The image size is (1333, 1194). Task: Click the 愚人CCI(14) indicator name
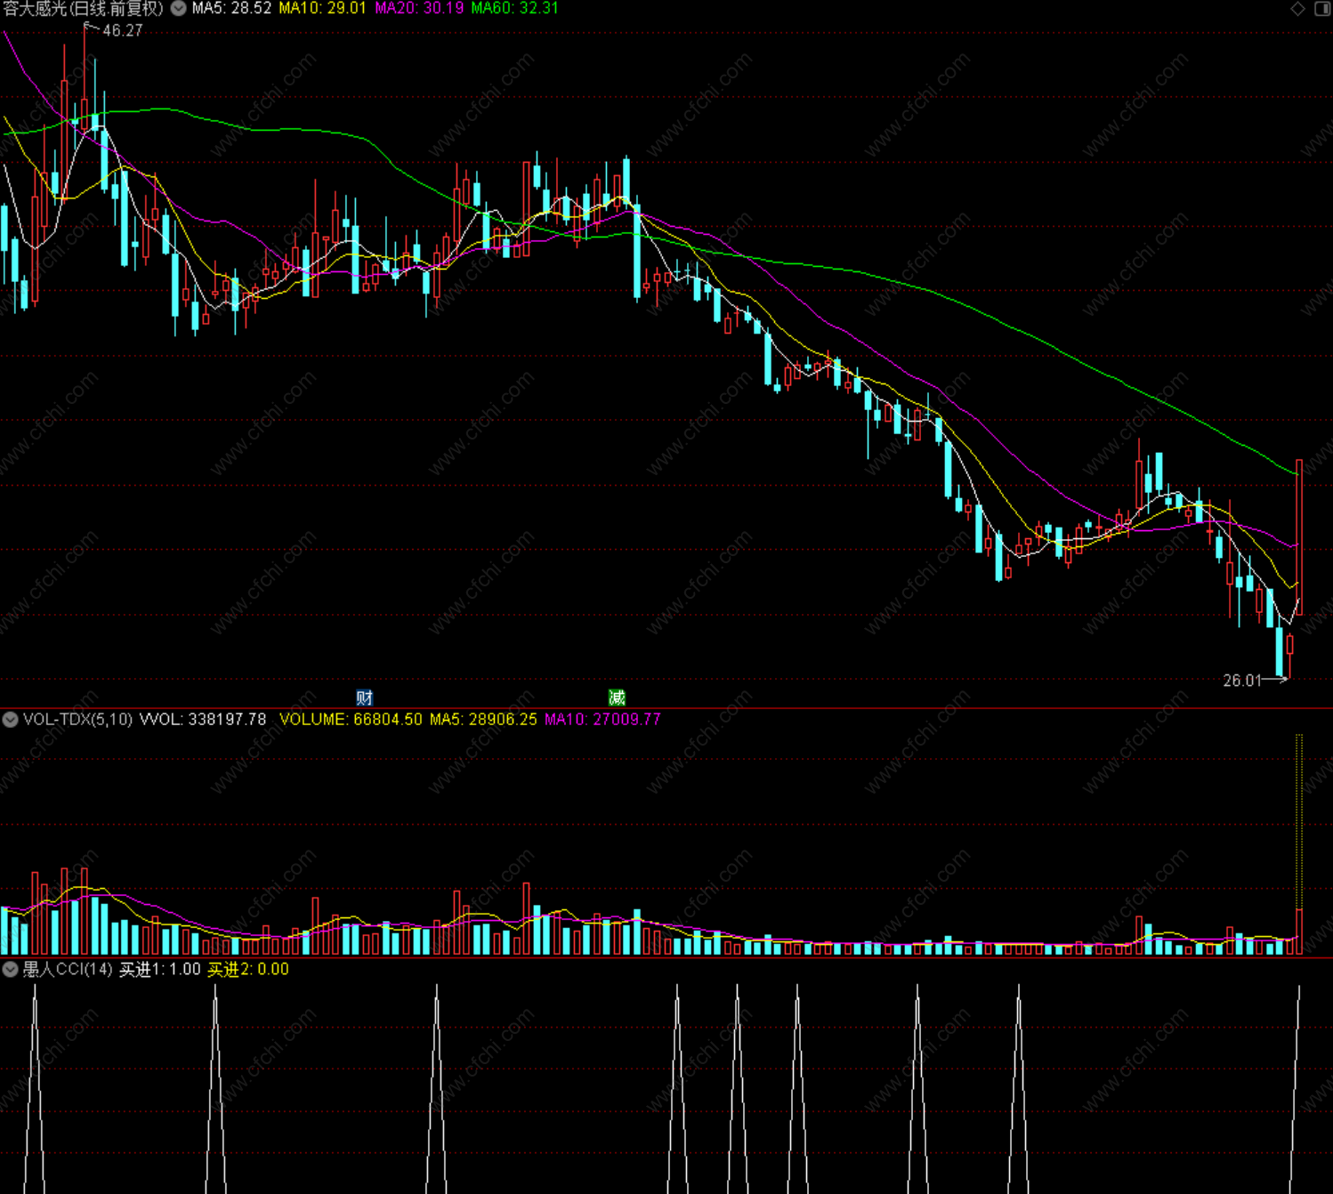coord(68,970)
